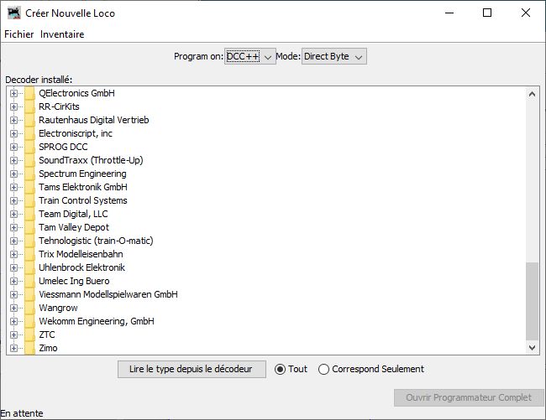Image resolution: width=546 pixels, height=420 pixels.
Task: Select the Team Digital, LLC row
Action: pyautogui.click(x=73, y=214)
